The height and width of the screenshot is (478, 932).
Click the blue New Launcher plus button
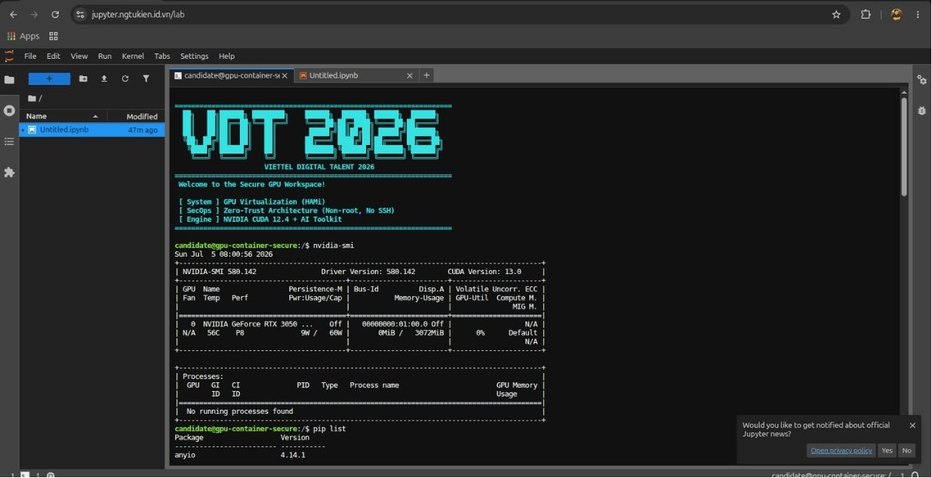pyautogui.click(x=49, y=79)
